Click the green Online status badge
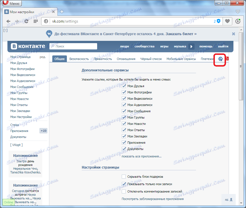Screen dimensions: 246x208 9,202
